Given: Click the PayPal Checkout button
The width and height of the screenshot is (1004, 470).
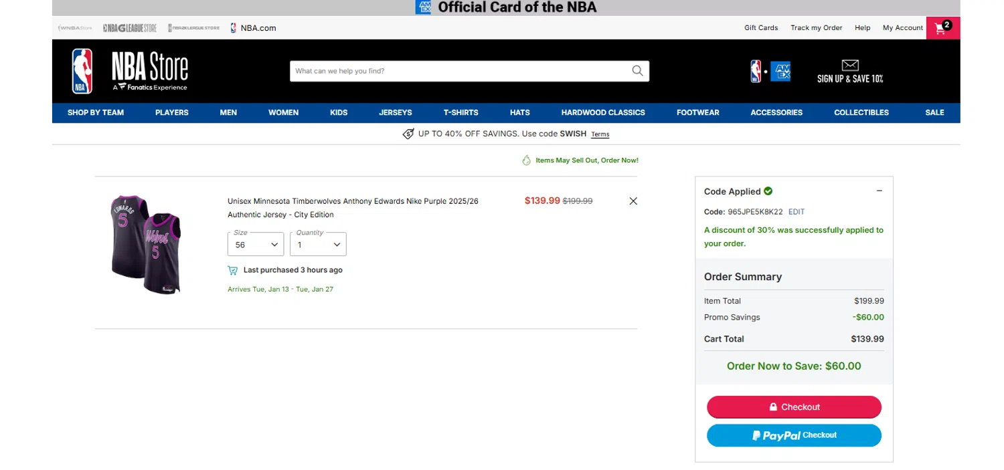Looking at the screenshot, I should pos(794,435).
